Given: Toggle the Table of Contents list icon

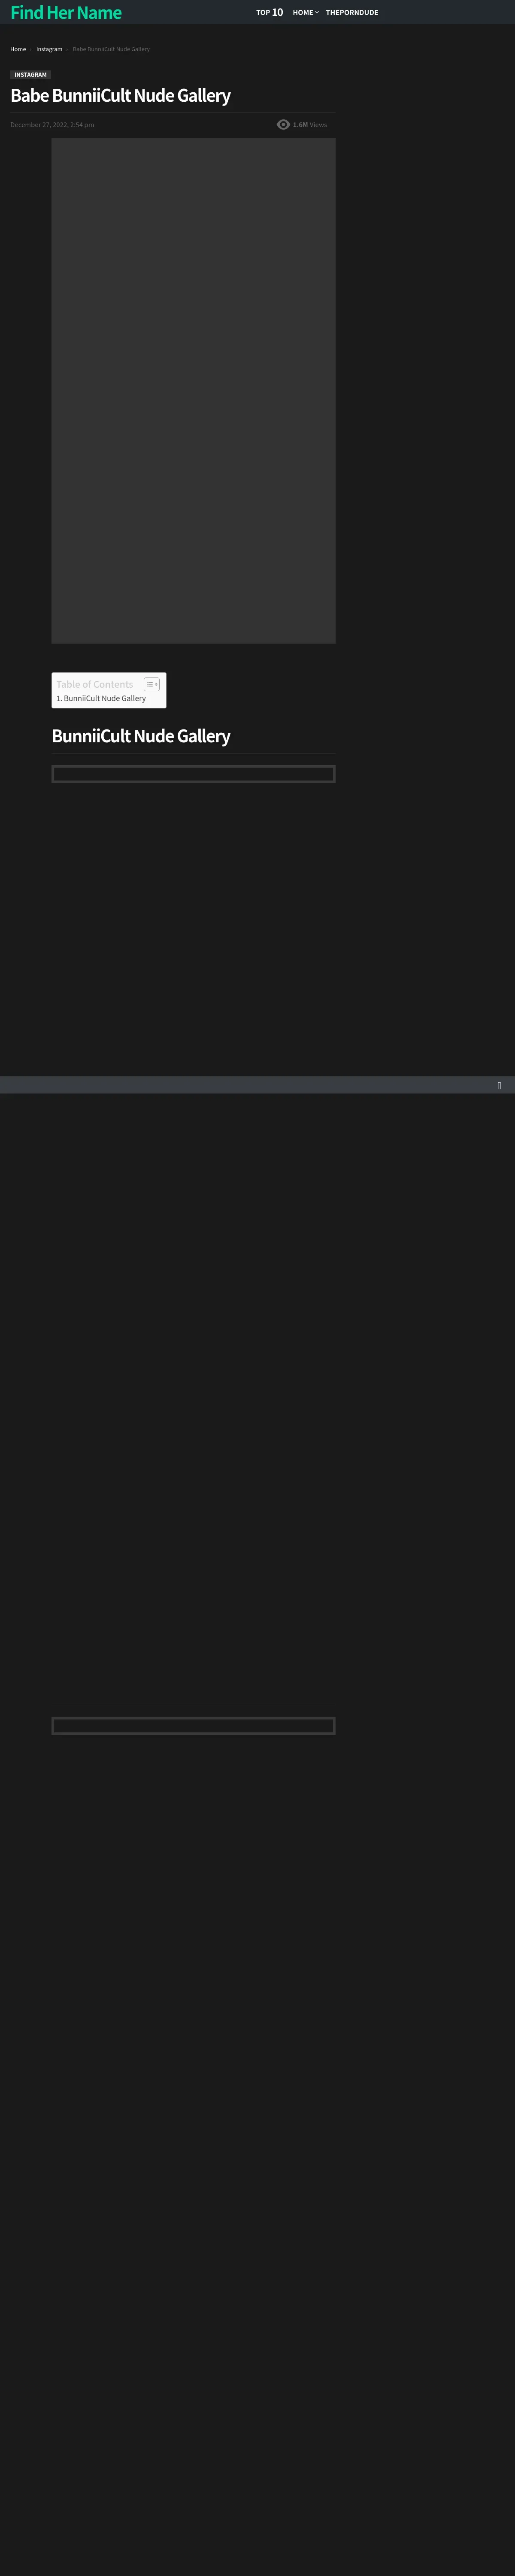Looking at the screenshot, I should pyautogui.click(x=151, y=684).
